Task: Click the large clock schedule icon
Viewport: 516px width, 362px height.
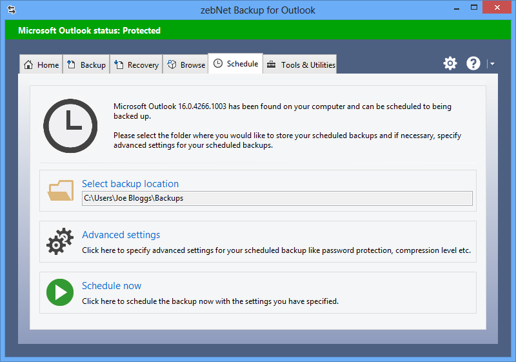Action: click(70, 126)
